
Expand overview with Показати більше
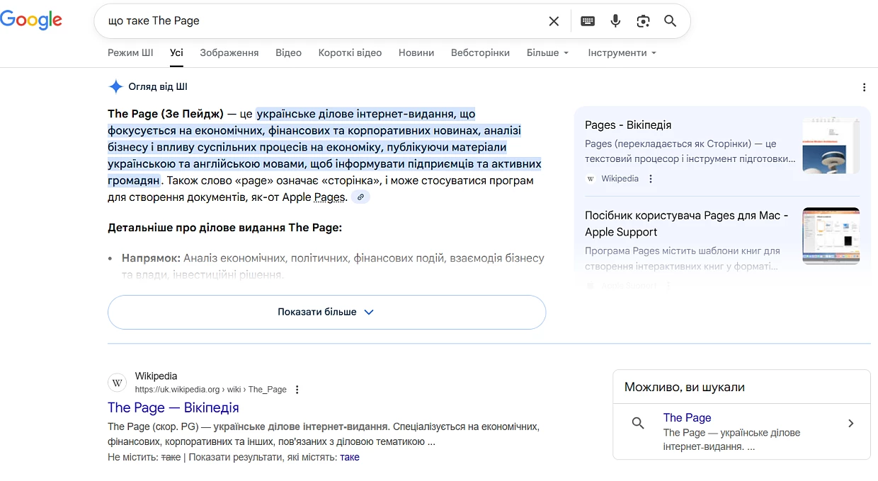coord(326,312)
